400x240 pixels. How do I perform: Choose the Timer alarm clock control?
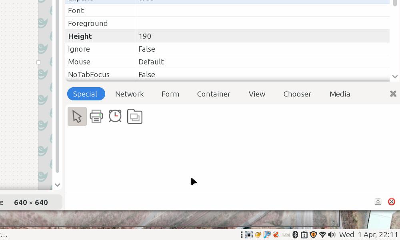coord(115,116)
